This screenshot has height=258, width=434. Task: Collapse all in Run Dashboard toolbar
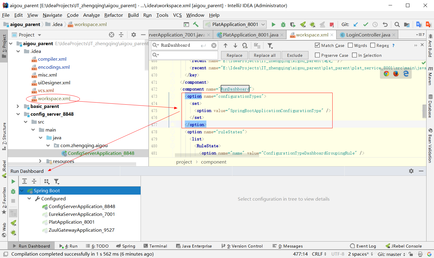(34, 181)
